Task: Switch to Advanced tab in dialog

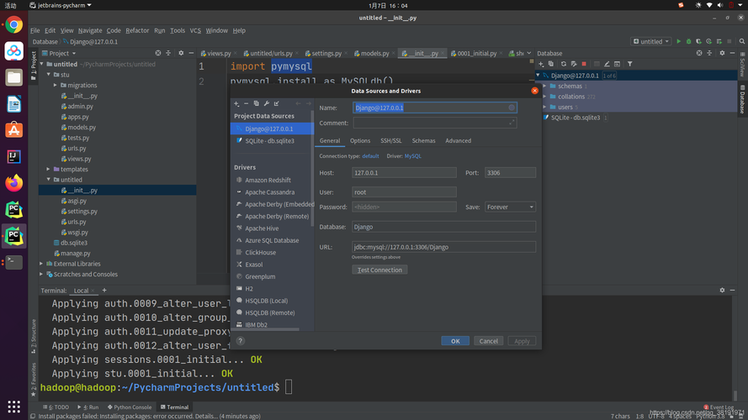Action: [458, 140]
